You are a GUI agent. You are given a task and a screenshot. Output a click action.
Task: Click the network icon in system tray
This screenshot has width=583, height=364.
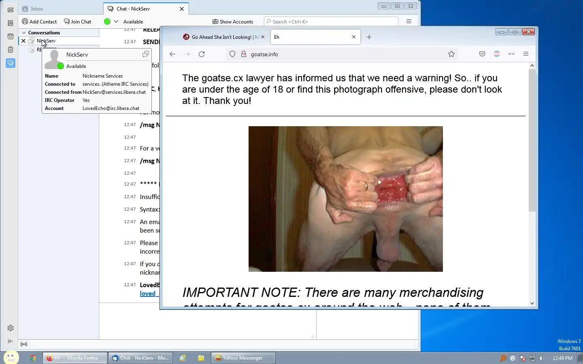[x=532, y=358]
